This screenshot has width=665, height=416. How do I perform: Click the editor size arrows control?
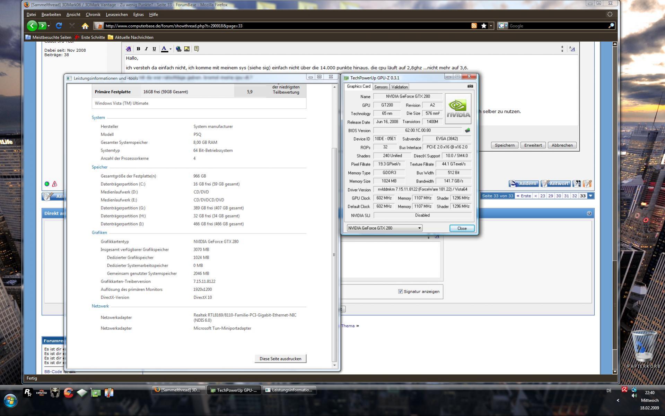[x=562, y=49]
